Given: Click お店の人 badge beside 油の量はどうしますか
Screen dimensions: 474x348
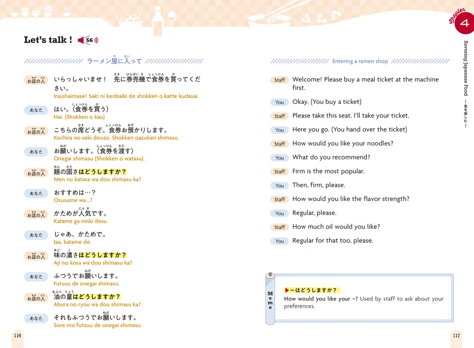Looking at the screenshot, I should tap(36, 298).
